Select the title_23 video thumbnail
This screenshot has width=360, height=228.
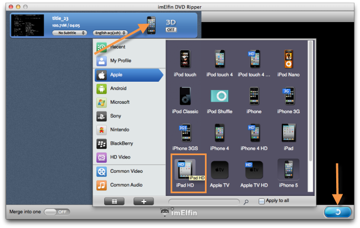(28, 25)
